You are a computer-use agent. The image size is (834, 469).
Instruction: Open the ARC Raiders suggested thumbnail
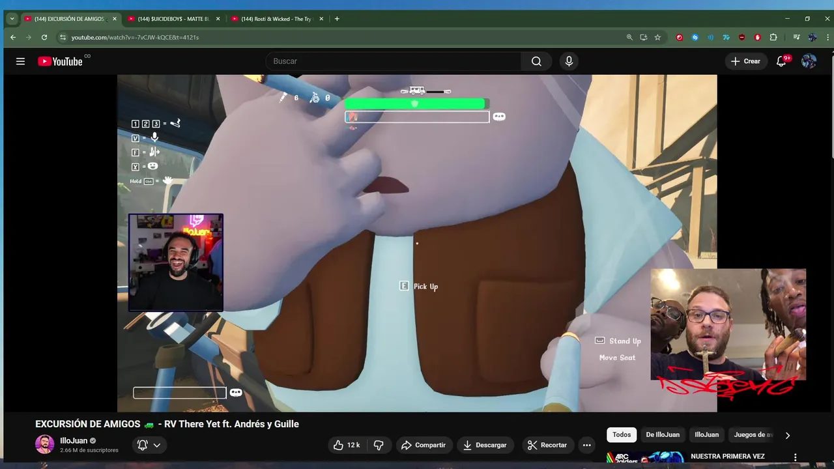(644, 457)
